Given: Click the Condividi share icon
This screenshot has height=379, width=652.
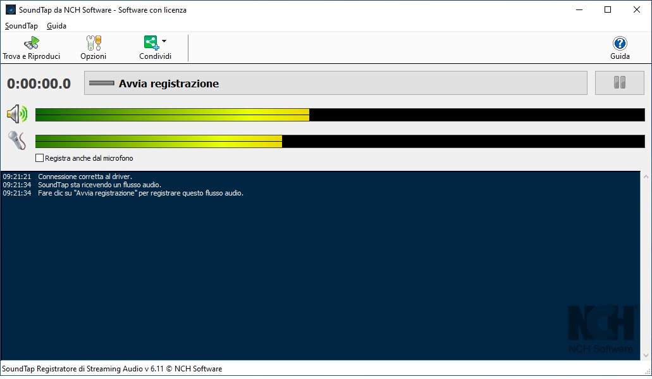Looking at the screenshot, I should pyautogui.click(x=151, y=43).
